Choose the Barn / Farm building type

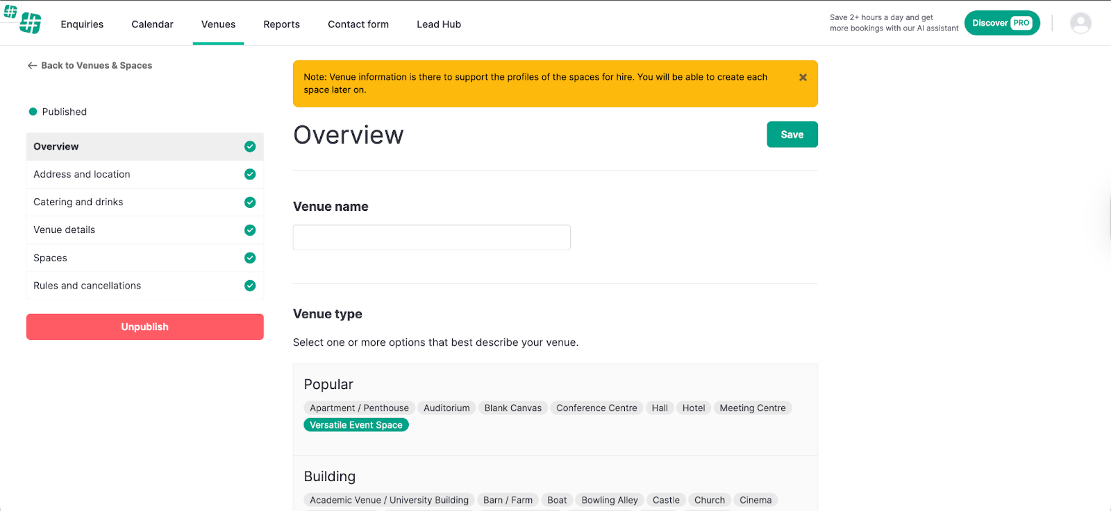508,500
